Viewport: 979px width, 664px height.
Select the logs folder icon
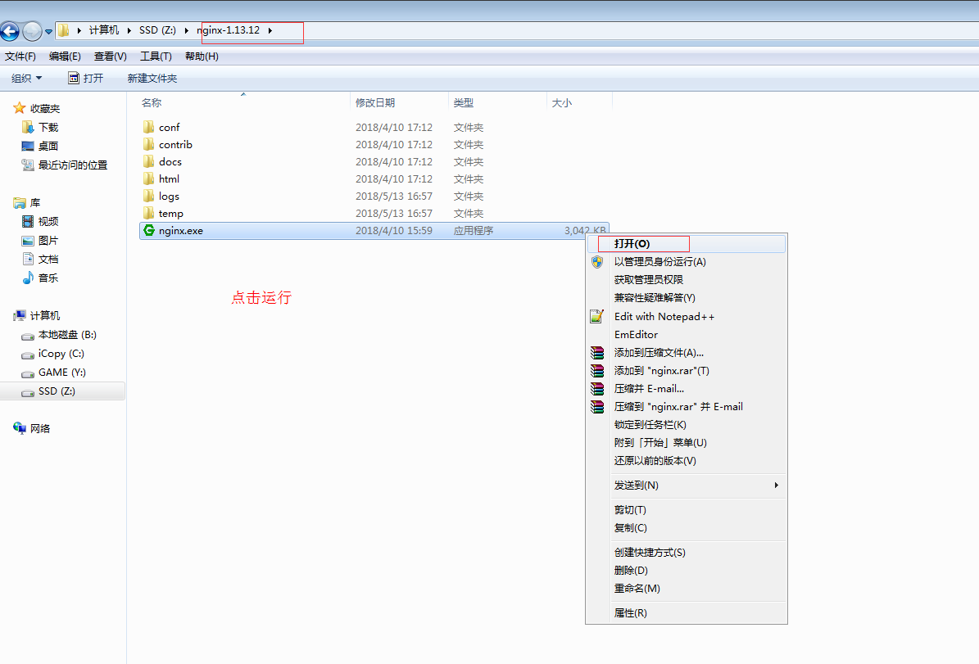148,196
